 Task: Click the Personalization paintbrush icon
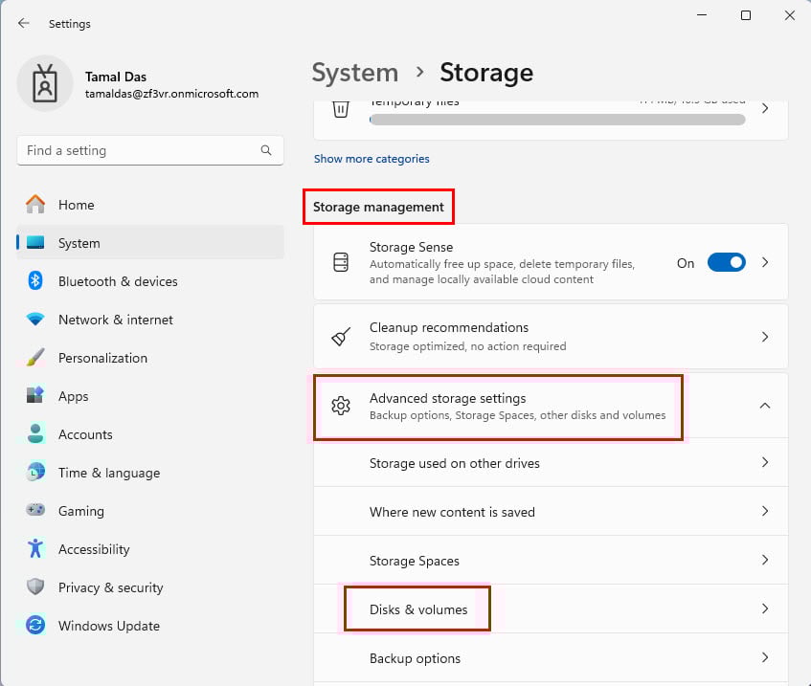click(x=35, y=358)
